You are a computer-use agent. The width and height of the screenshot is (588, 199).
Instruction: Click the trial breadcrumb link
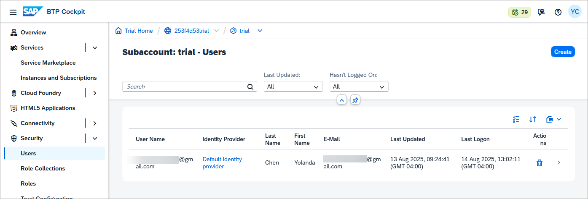pos(244,31)
